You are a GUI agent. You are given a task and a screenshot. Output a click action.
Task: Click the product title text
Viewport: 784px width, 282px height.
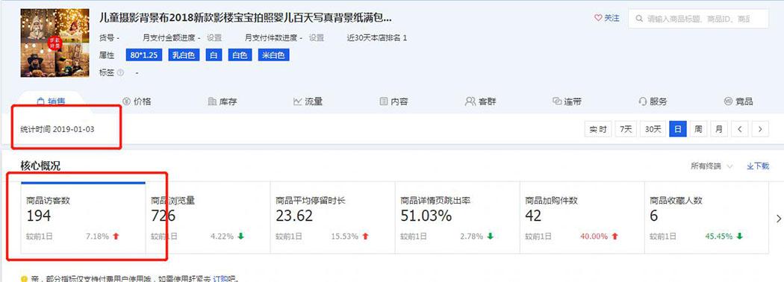point(246,19)
